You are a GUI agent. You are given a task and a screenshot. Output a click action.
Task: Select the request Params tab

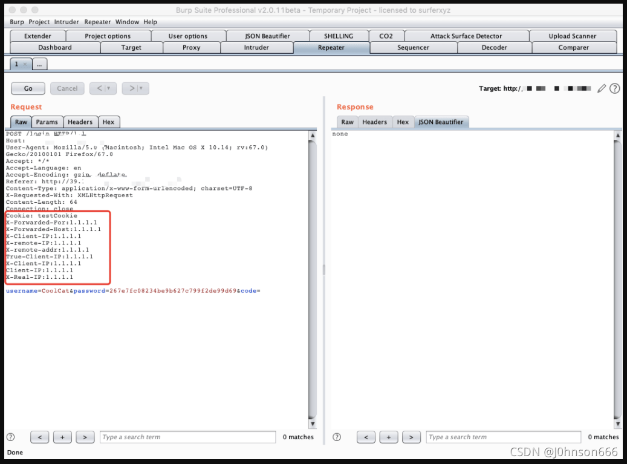[x=47, y=122]
